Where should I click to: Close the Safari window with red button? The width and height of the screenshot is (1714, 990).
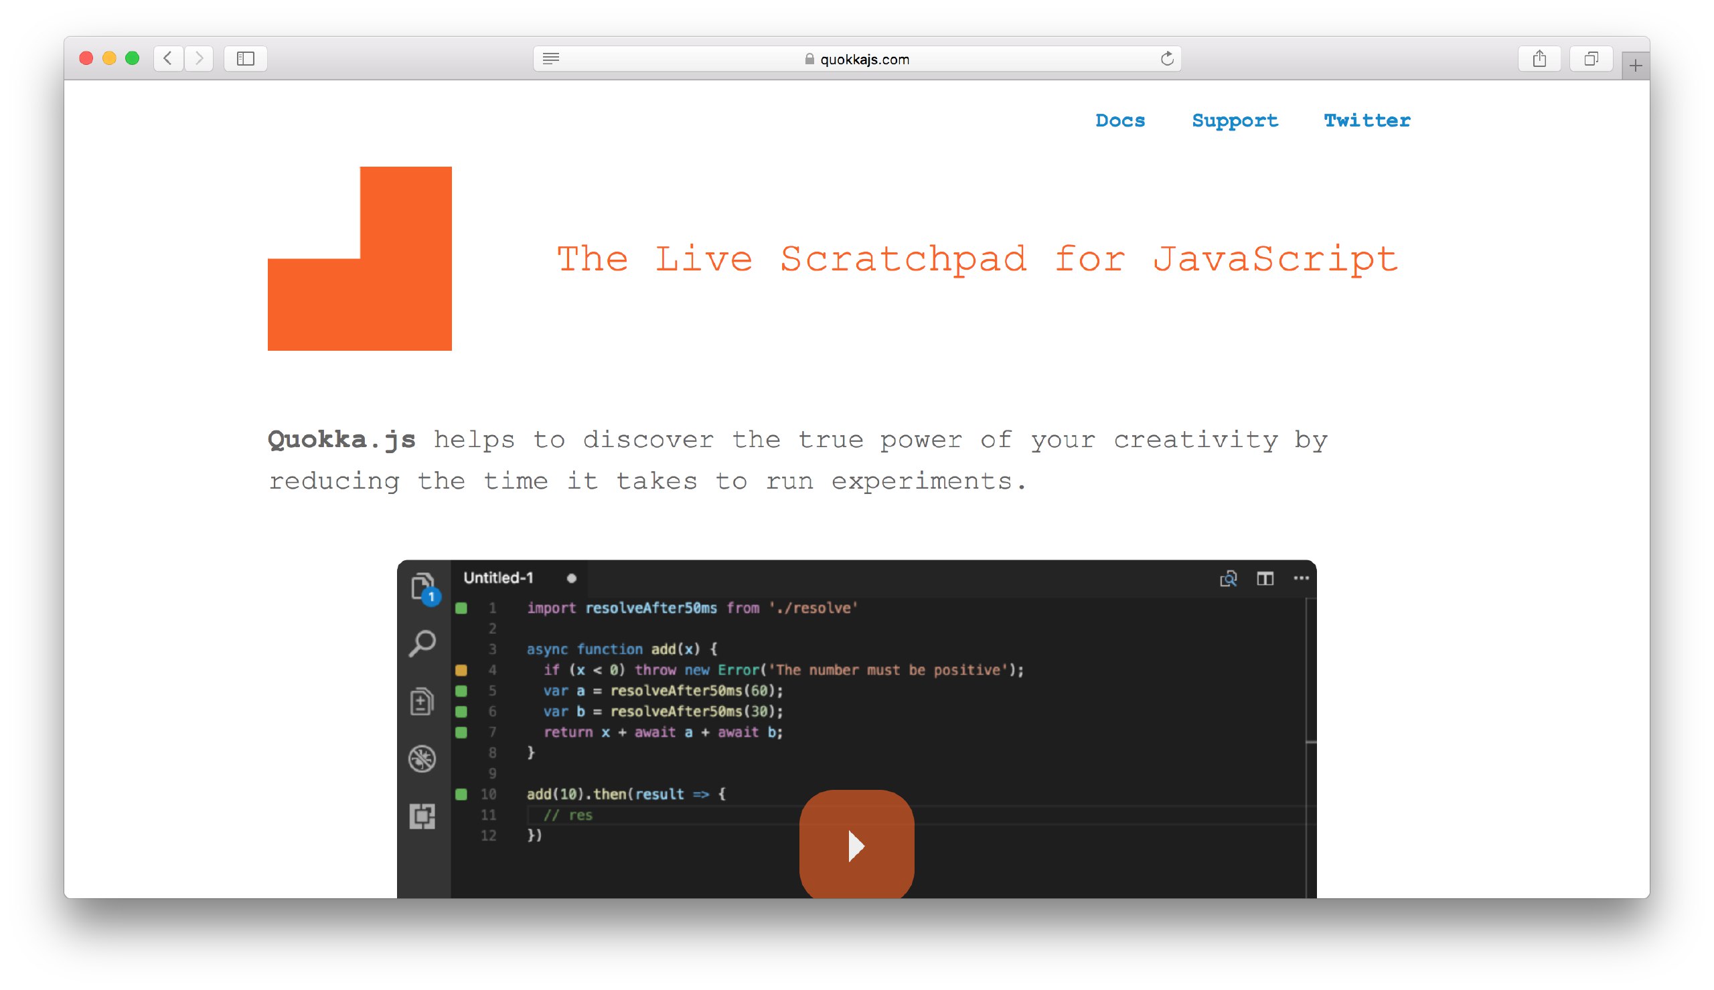tap(86, 58)
